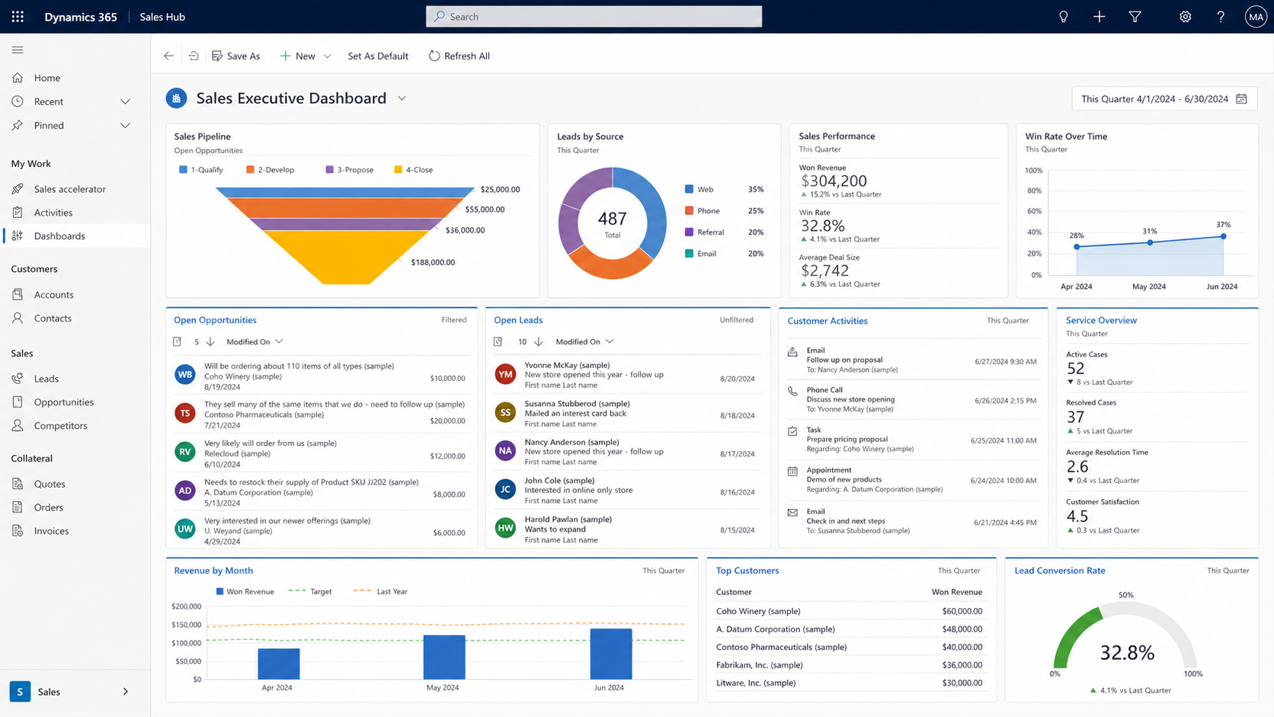Toggle sort direction arrow in Open Leads
This screenshot has width=1274, height=717.
click(539, 342)
